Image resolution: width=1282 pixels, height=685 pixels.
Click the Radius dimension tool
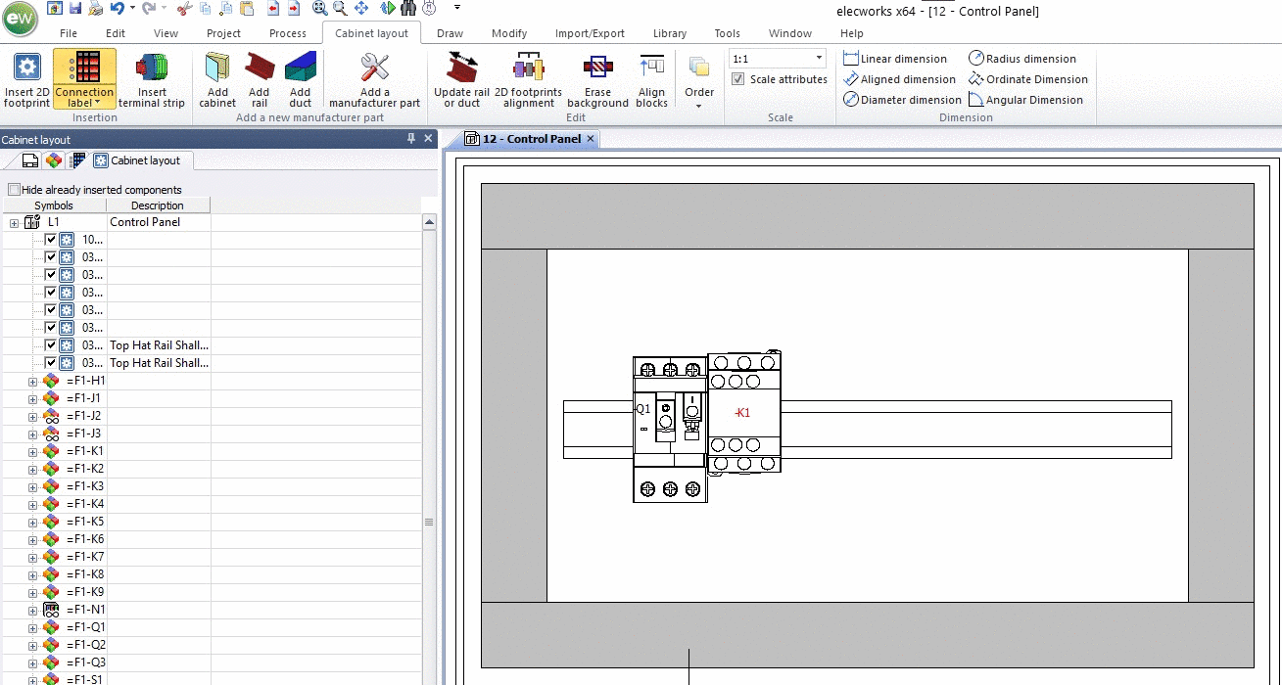(x=1022, y=59)
